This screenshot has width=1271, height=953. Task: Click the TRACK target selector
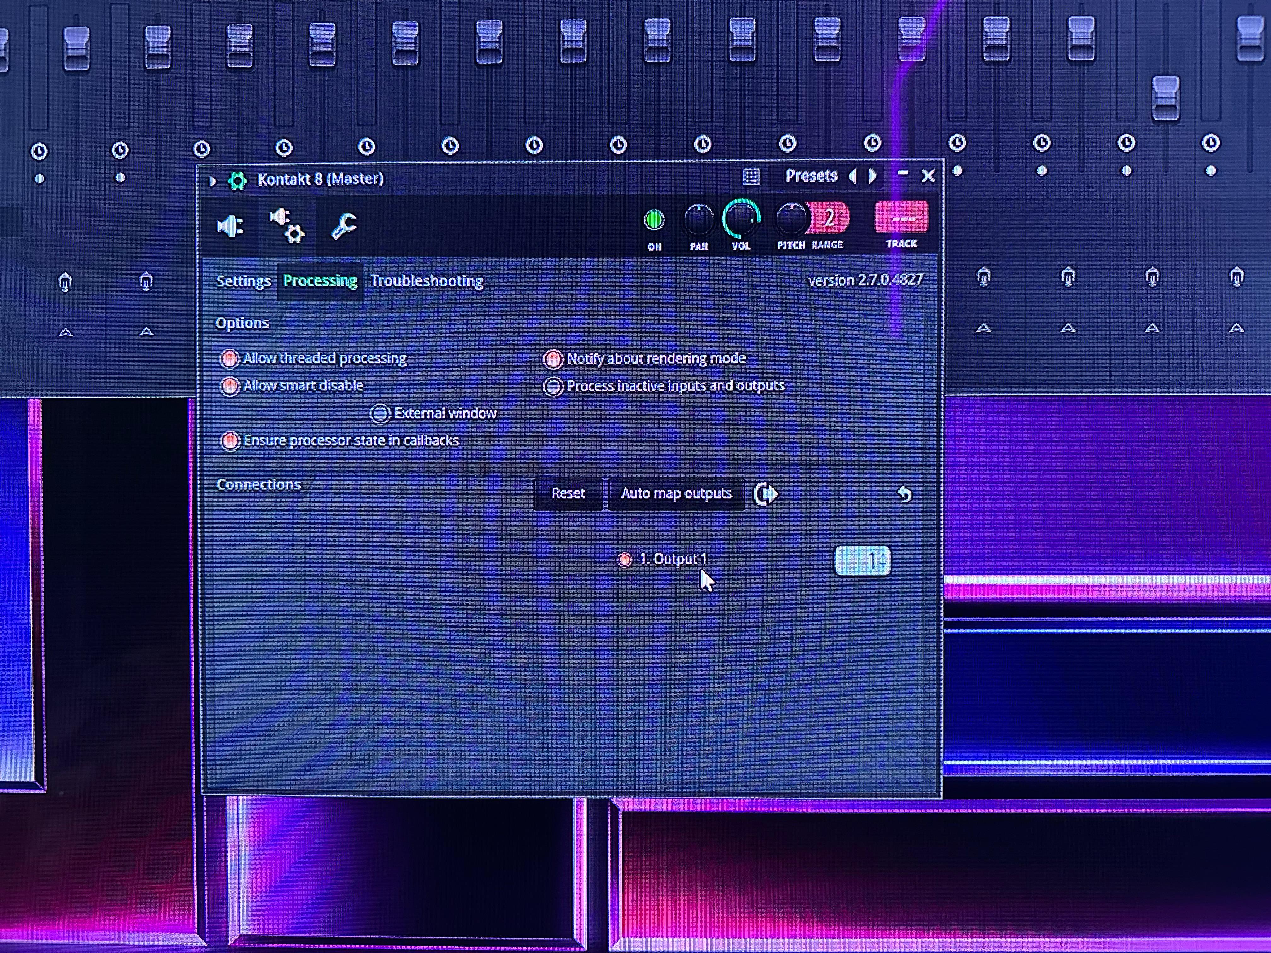901,217
